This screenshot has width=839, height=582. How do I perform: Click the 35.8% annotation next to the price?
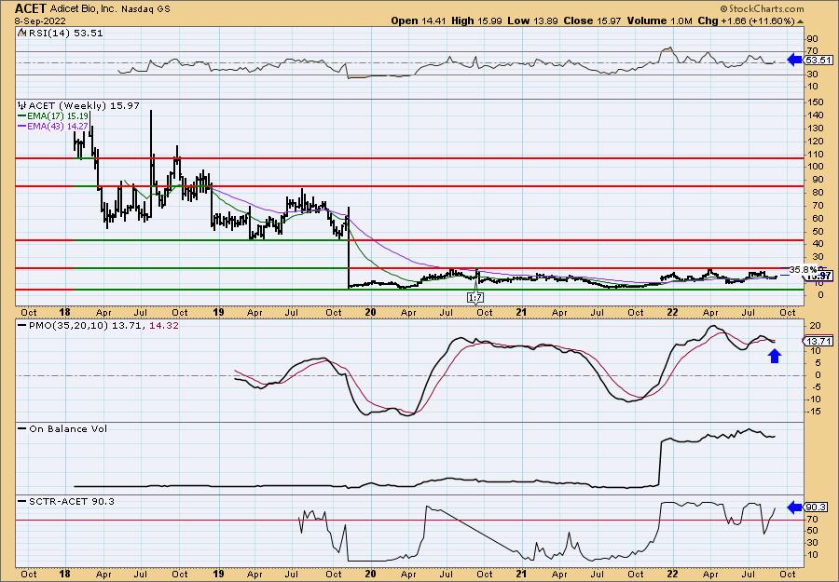click(804, 269)
